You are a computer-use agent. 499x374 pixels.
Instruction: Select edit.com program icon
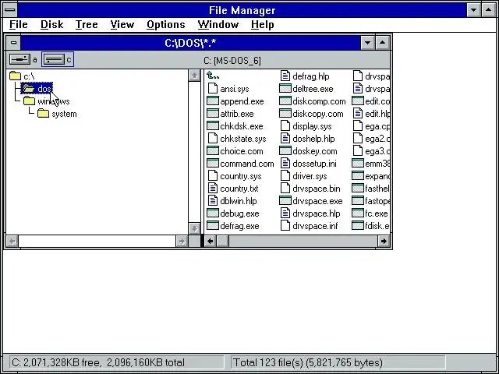click(x=358, y=101)
